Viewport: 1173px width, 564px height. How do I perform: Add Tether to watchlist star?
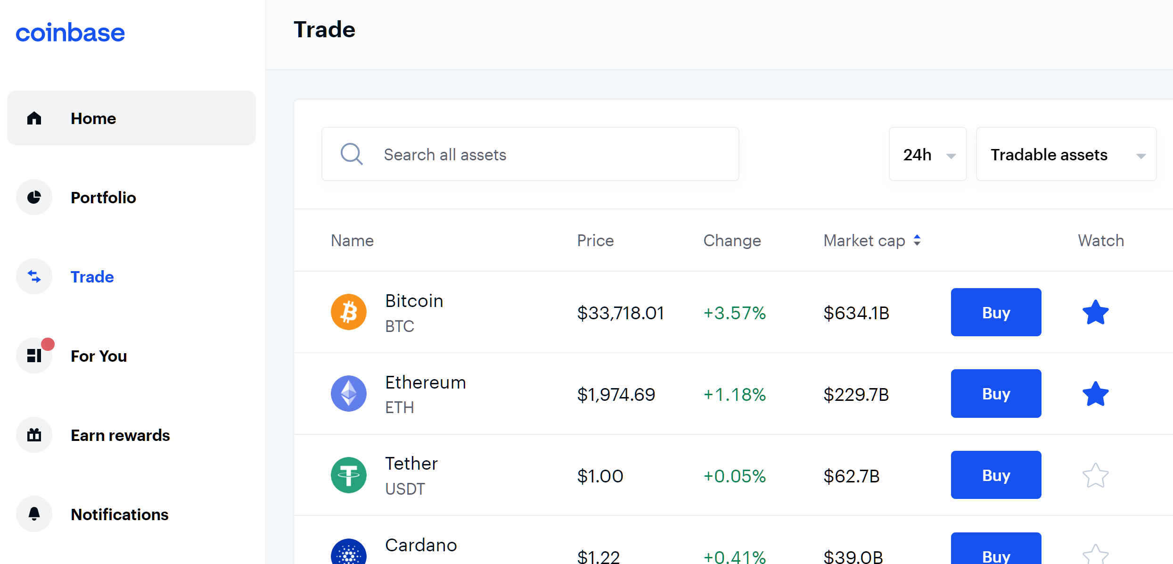[1095, 475]
